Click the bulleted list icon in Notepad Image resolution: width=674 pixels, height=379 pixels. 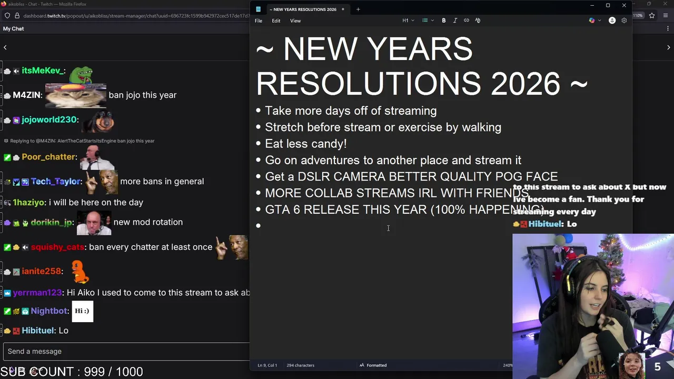pyautogui.click(x=425, y=21)
